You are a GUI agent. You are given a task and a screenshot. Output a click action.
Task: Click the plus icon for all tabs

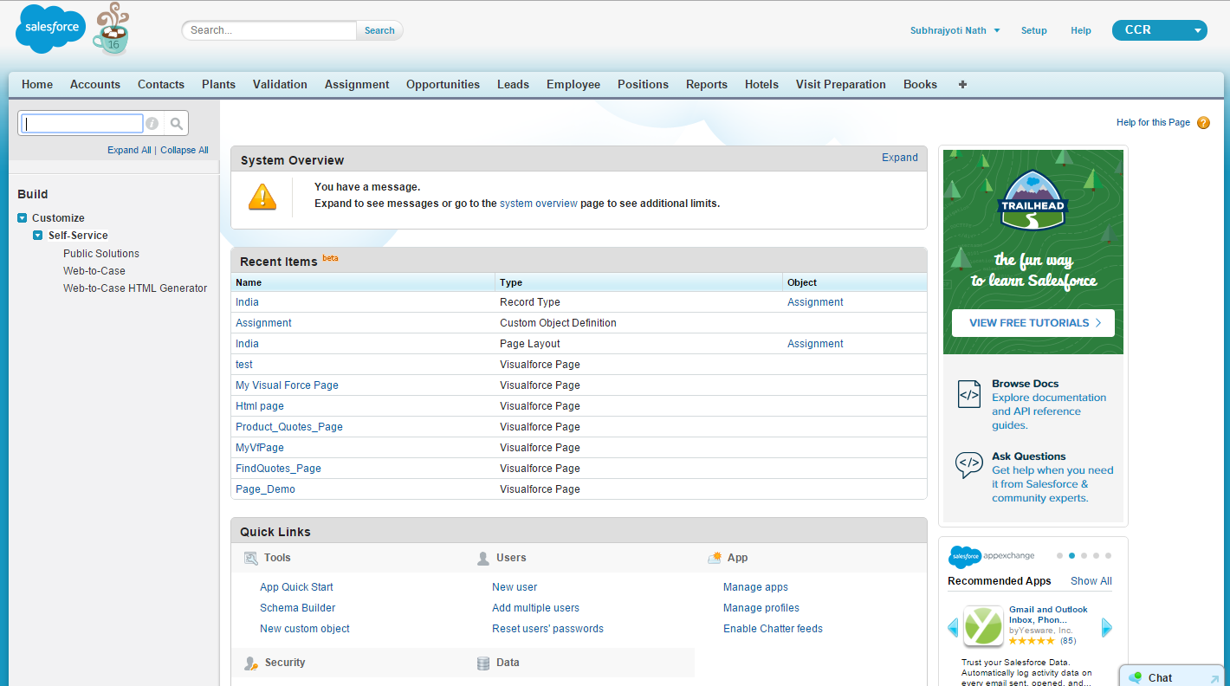[x=962, y=84]
